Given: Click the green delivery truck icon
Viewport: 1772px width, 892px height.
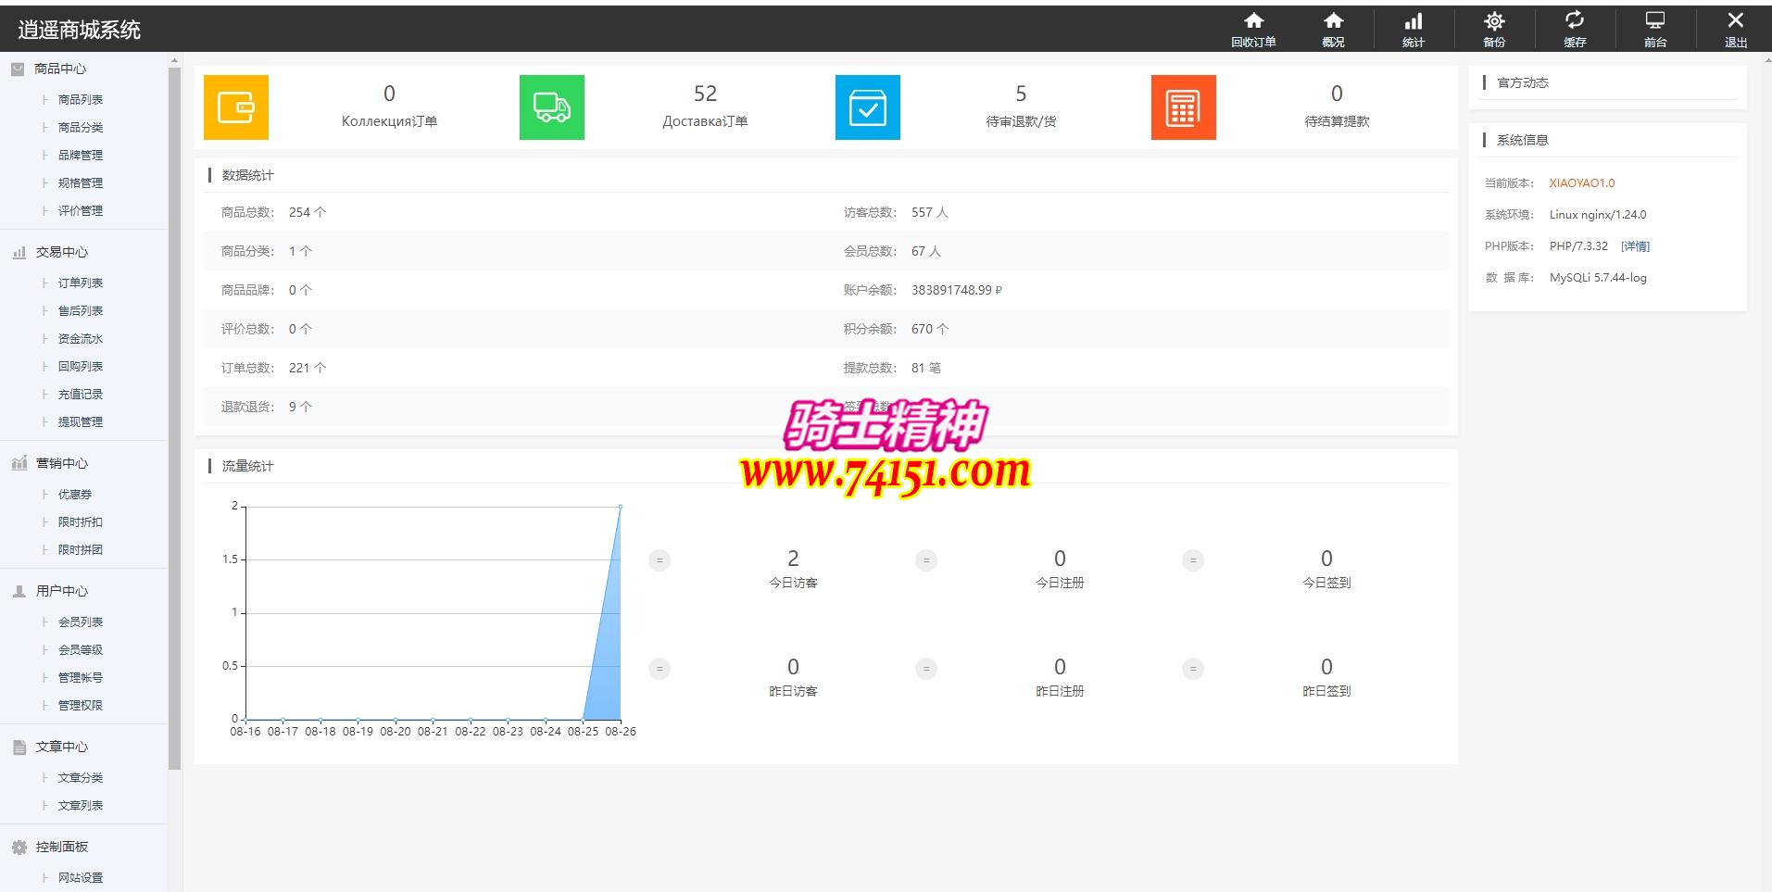Looking at the screenshot, I should click(x=552, y=107).
